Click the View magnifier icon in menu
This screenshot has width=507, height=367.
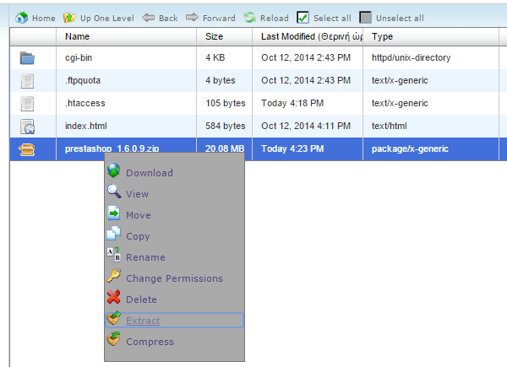[114, 192]
